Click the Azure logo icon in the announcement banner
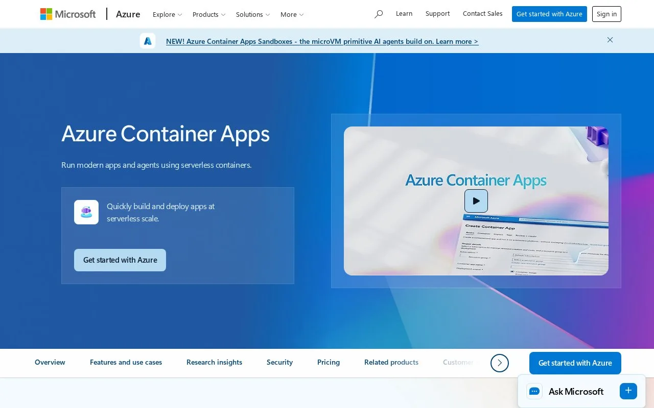Image resolution: width=654 pixels, height=408 pixels. click(x=148, y=41)
